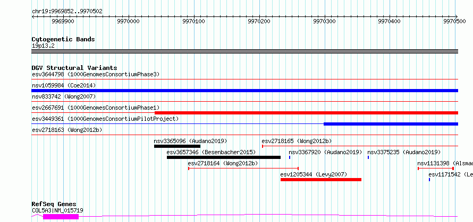Click the small blue nsv3367920 marker

[x=290, y=157]
